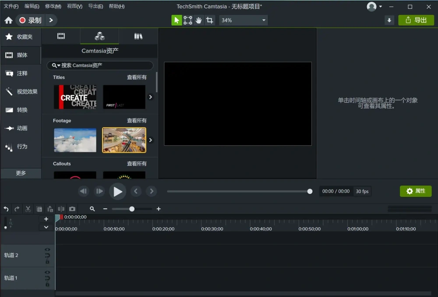
Task: Open the 注释 annotations panel
Action: click(21, 73)
